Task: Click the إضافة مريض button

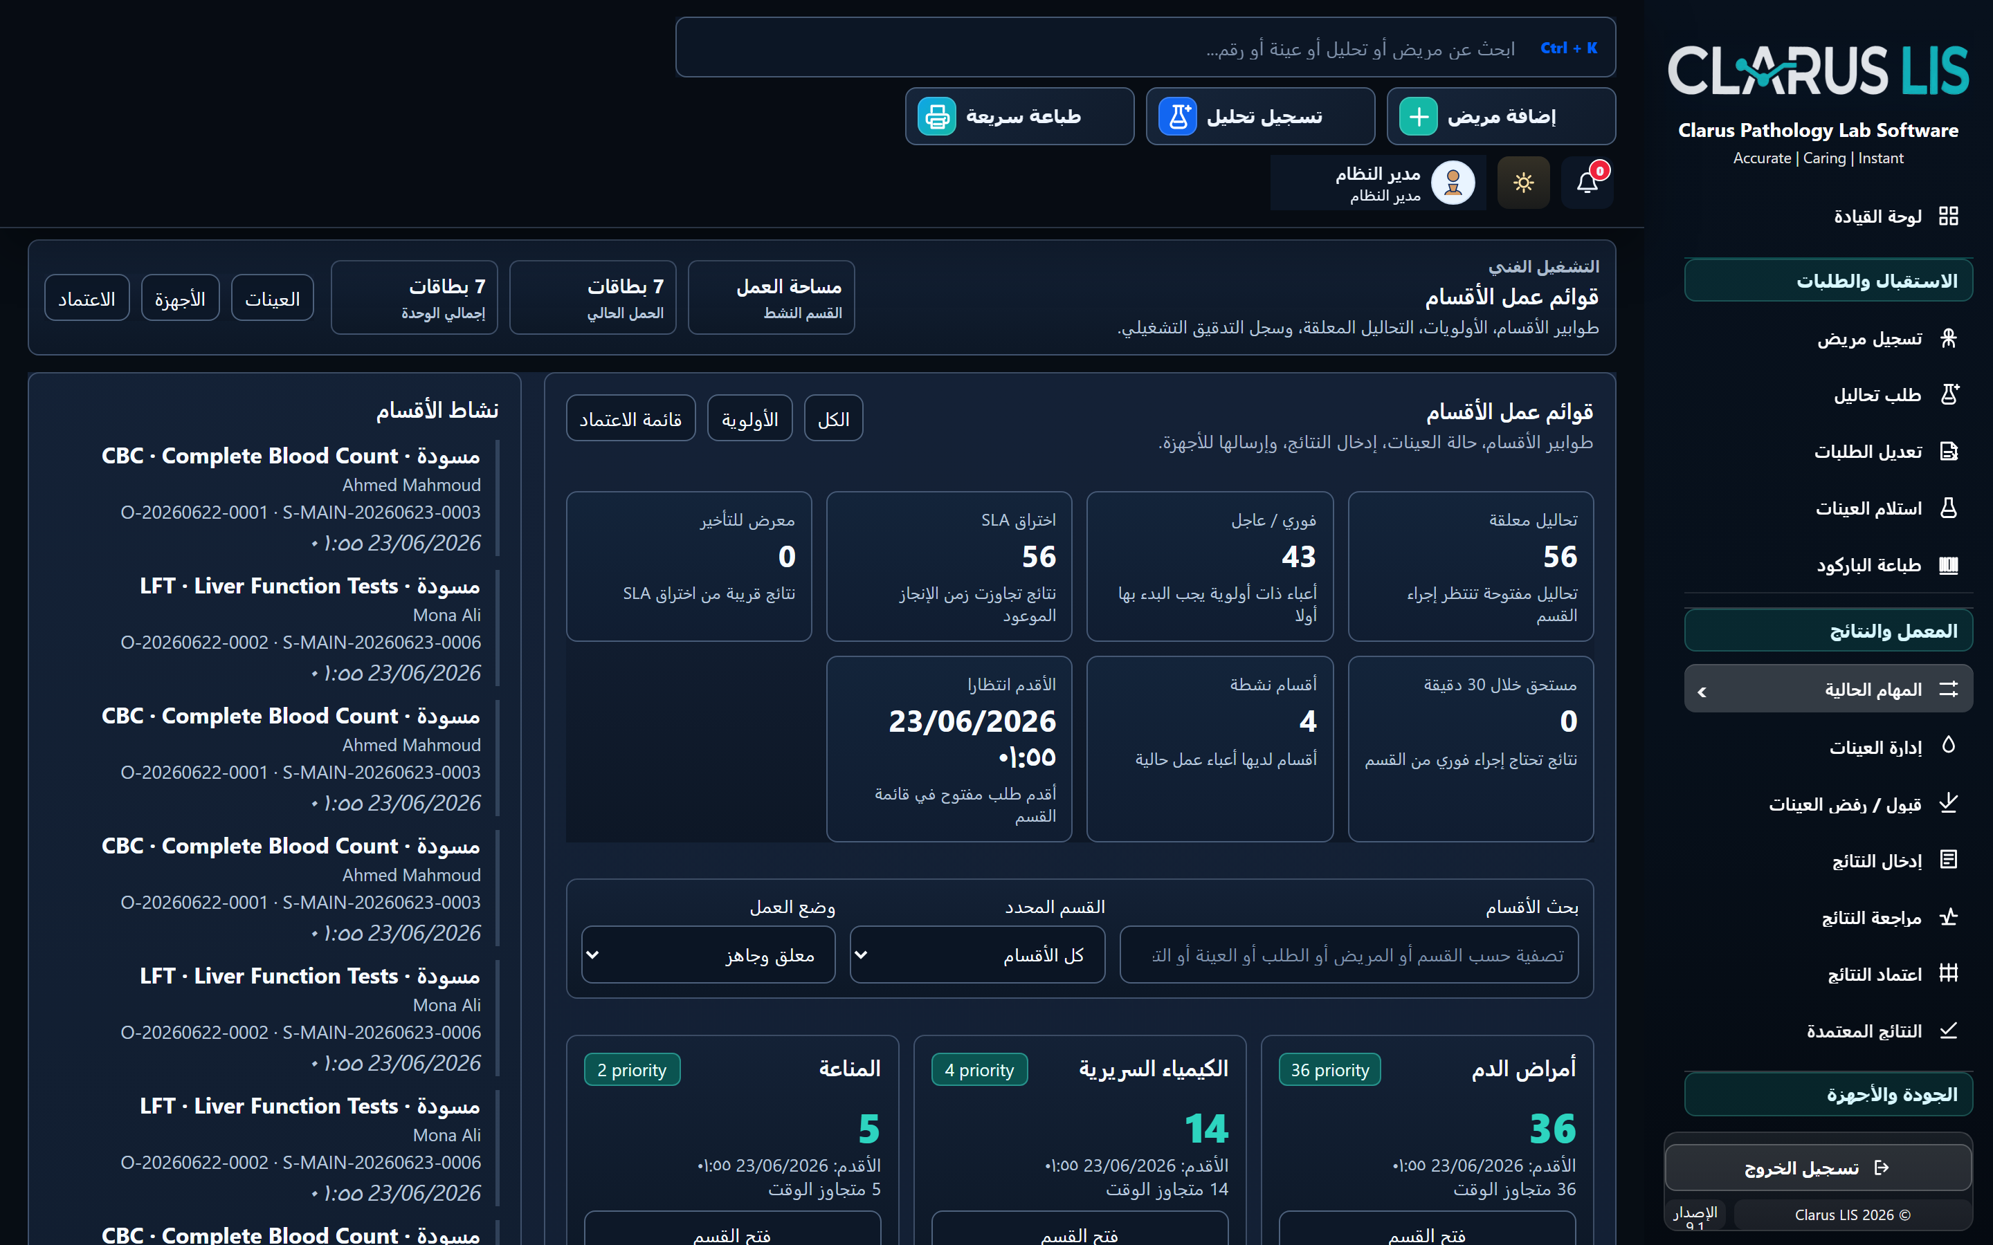Action: click(x=1500, y=117)
